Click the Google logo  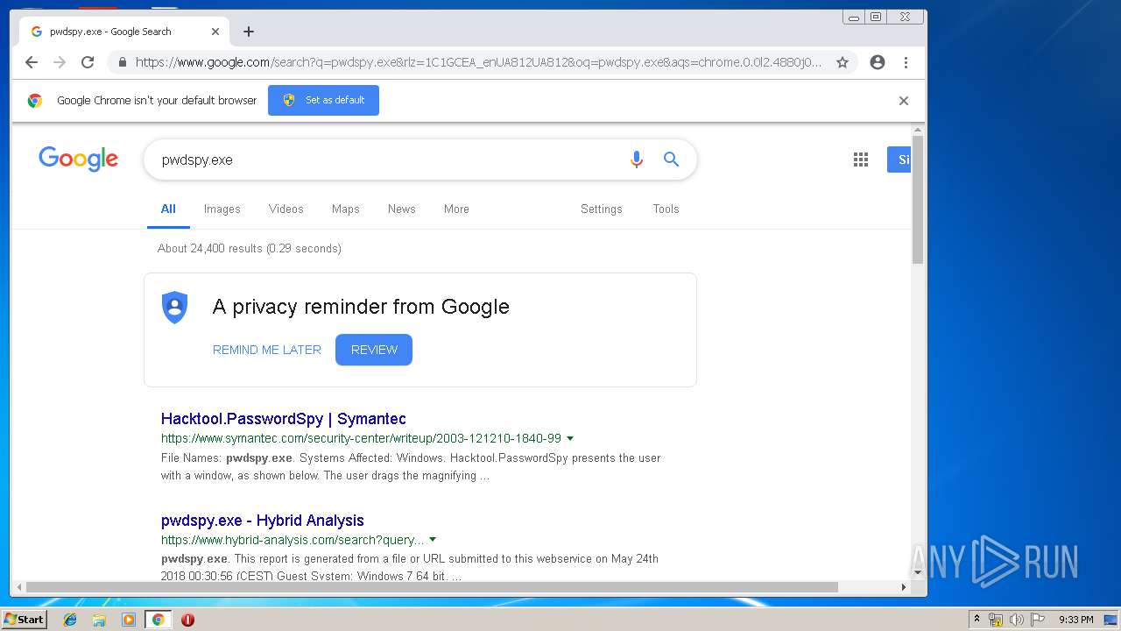78,160
